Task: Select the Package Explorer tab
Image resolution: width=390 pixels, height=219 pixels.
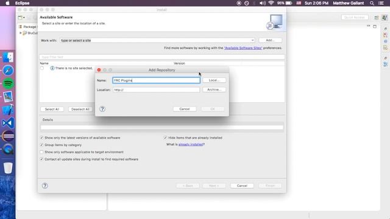Action: (x=28, y=27)
